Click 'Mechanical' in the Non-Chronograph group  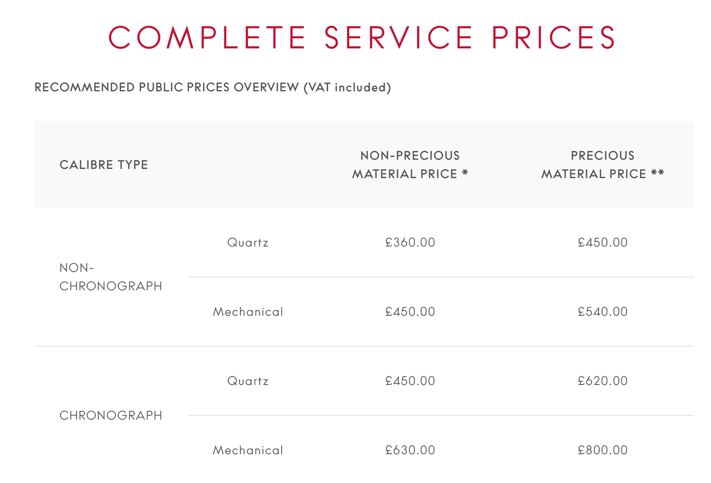click(x=248, y=312)
